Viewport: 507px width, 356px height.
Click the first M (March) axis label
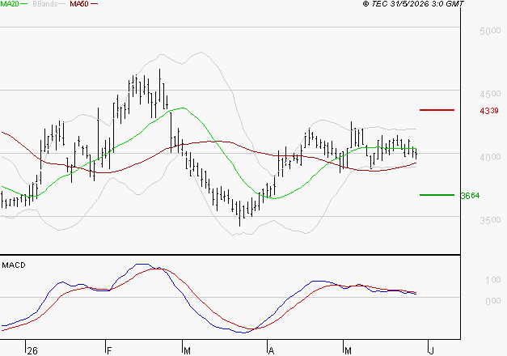(187, 350)
